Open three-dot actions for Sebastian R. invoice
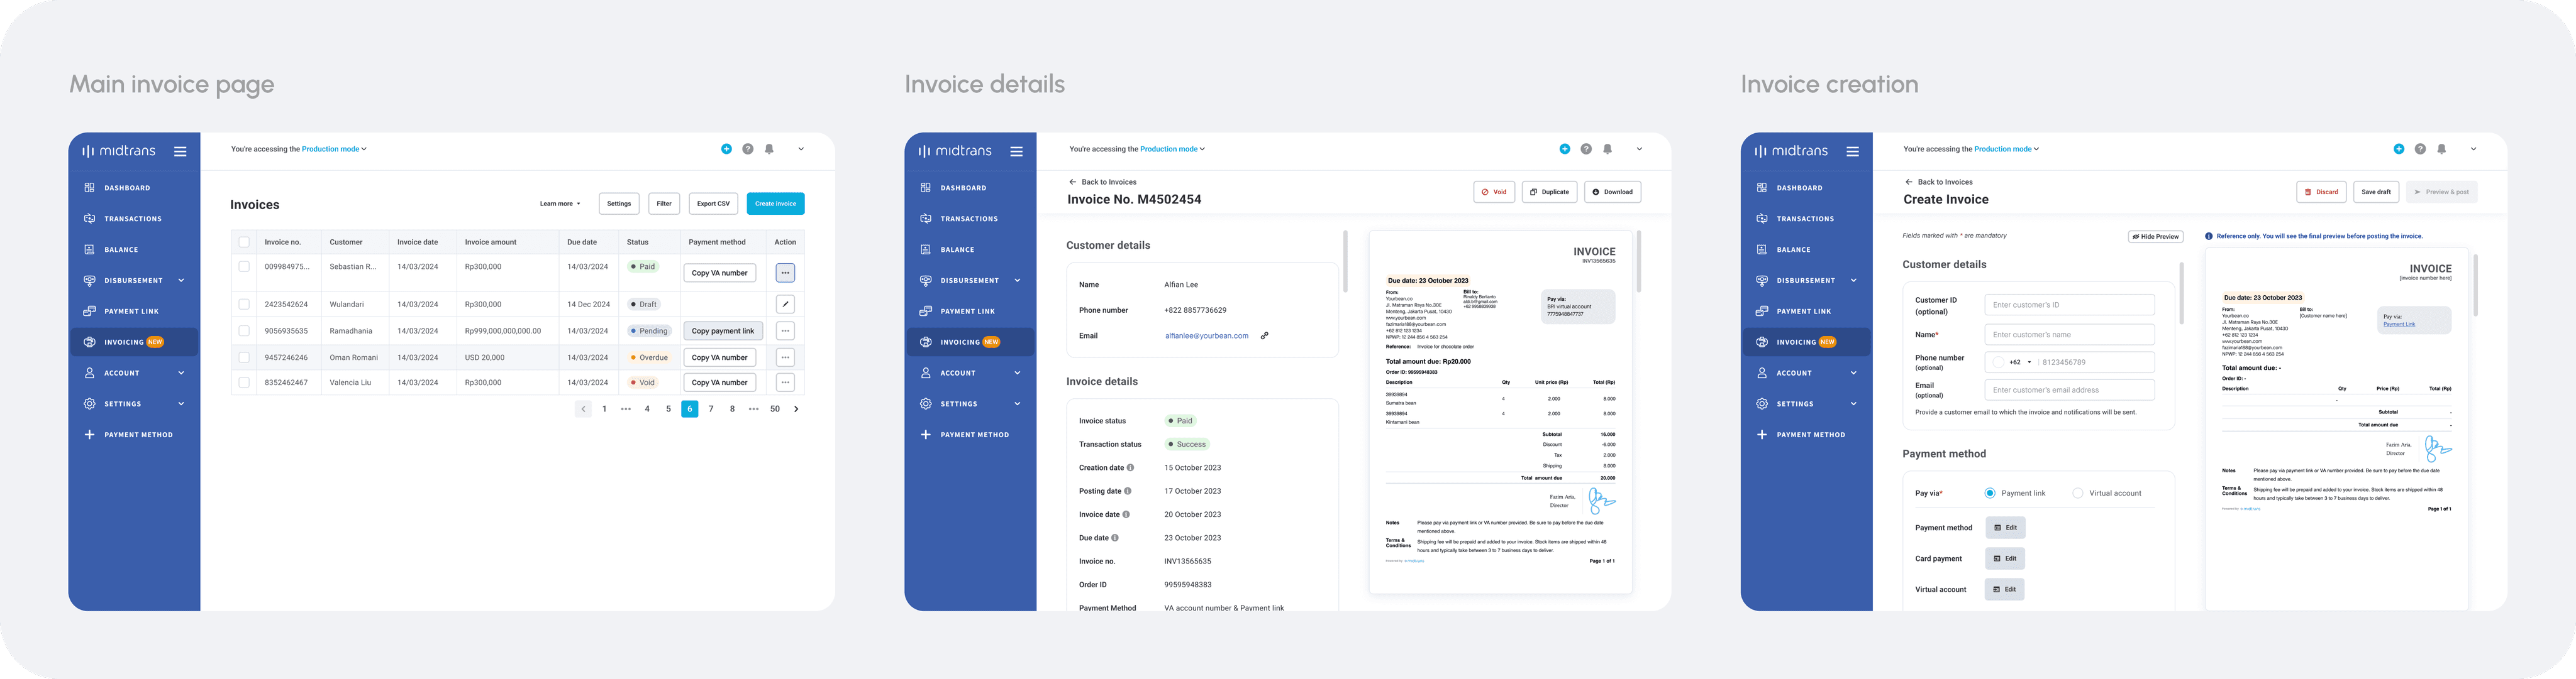Image resolution: width=2576 pixels, height=679 pixels. pyautogui.click(x=785, y=273)
